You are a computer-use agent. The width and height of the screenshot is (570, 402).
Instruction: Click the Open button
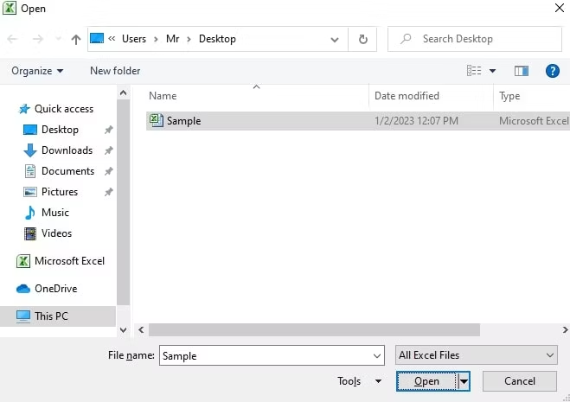pyautogui.click(x=426, y=381)
